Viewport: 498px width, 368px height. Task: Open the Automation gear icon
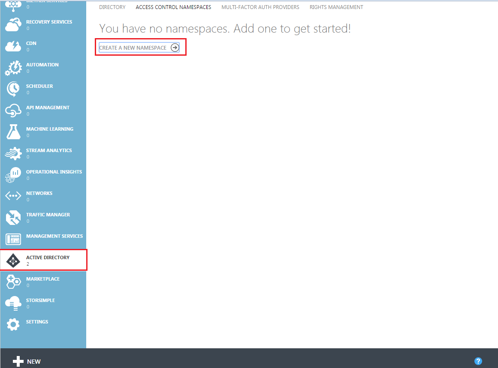coord(13,68)
